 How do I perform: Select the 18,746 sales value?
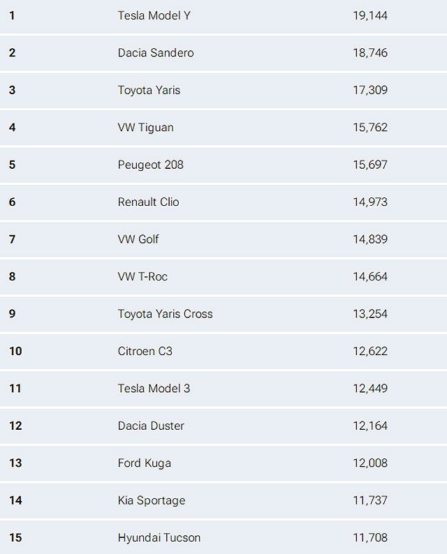(370, 53)
